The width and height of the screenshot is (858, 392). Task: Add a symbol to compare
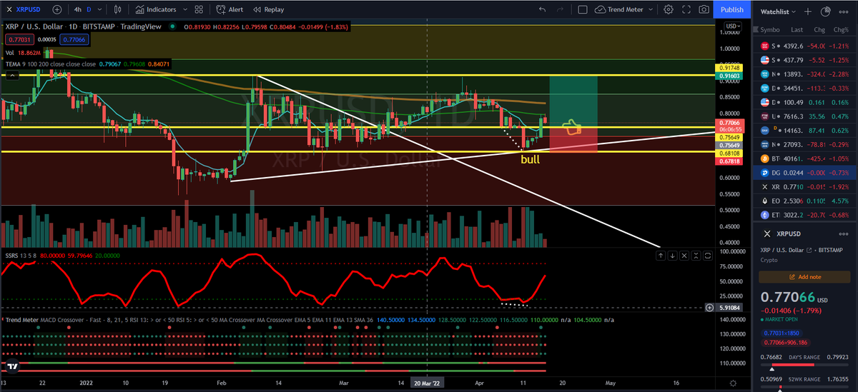click(56, 9)
